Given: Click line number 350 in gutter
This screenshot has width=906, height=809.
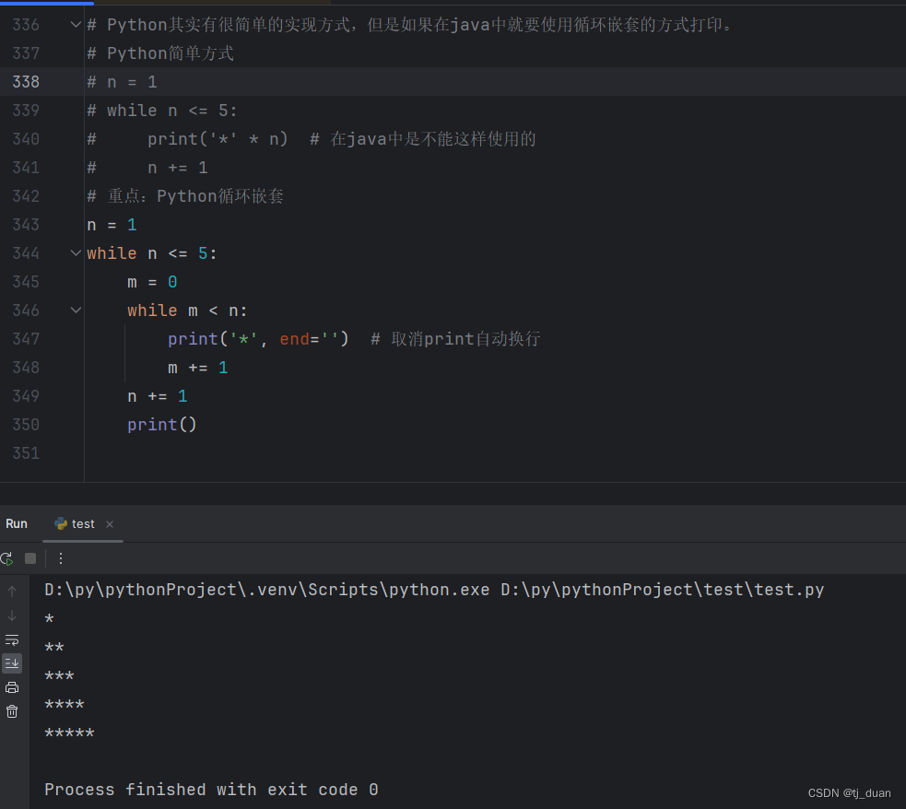Looking at the screenshot, I should pyautogui.click(x=26, y=425).
